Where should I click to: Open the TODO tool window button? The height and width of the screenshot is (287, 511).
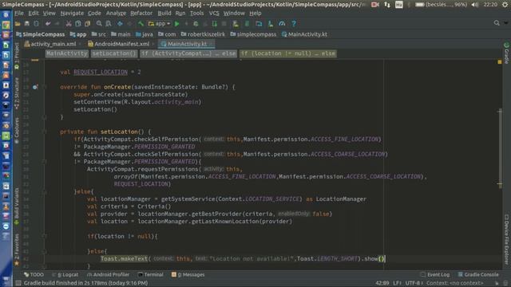tap(34, 274)
